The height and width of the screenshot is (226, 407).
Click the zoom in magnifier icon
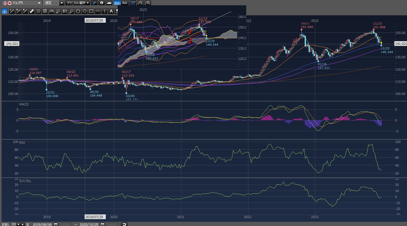[x=148, y=3]
